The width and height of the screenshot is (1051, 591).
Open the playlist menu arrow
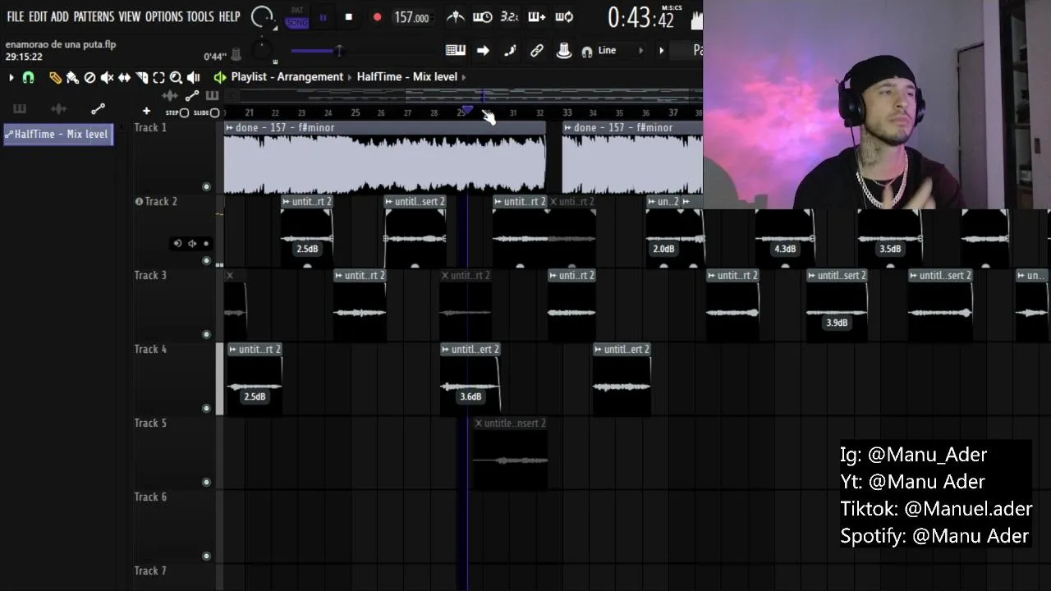(x=11, y=78)
